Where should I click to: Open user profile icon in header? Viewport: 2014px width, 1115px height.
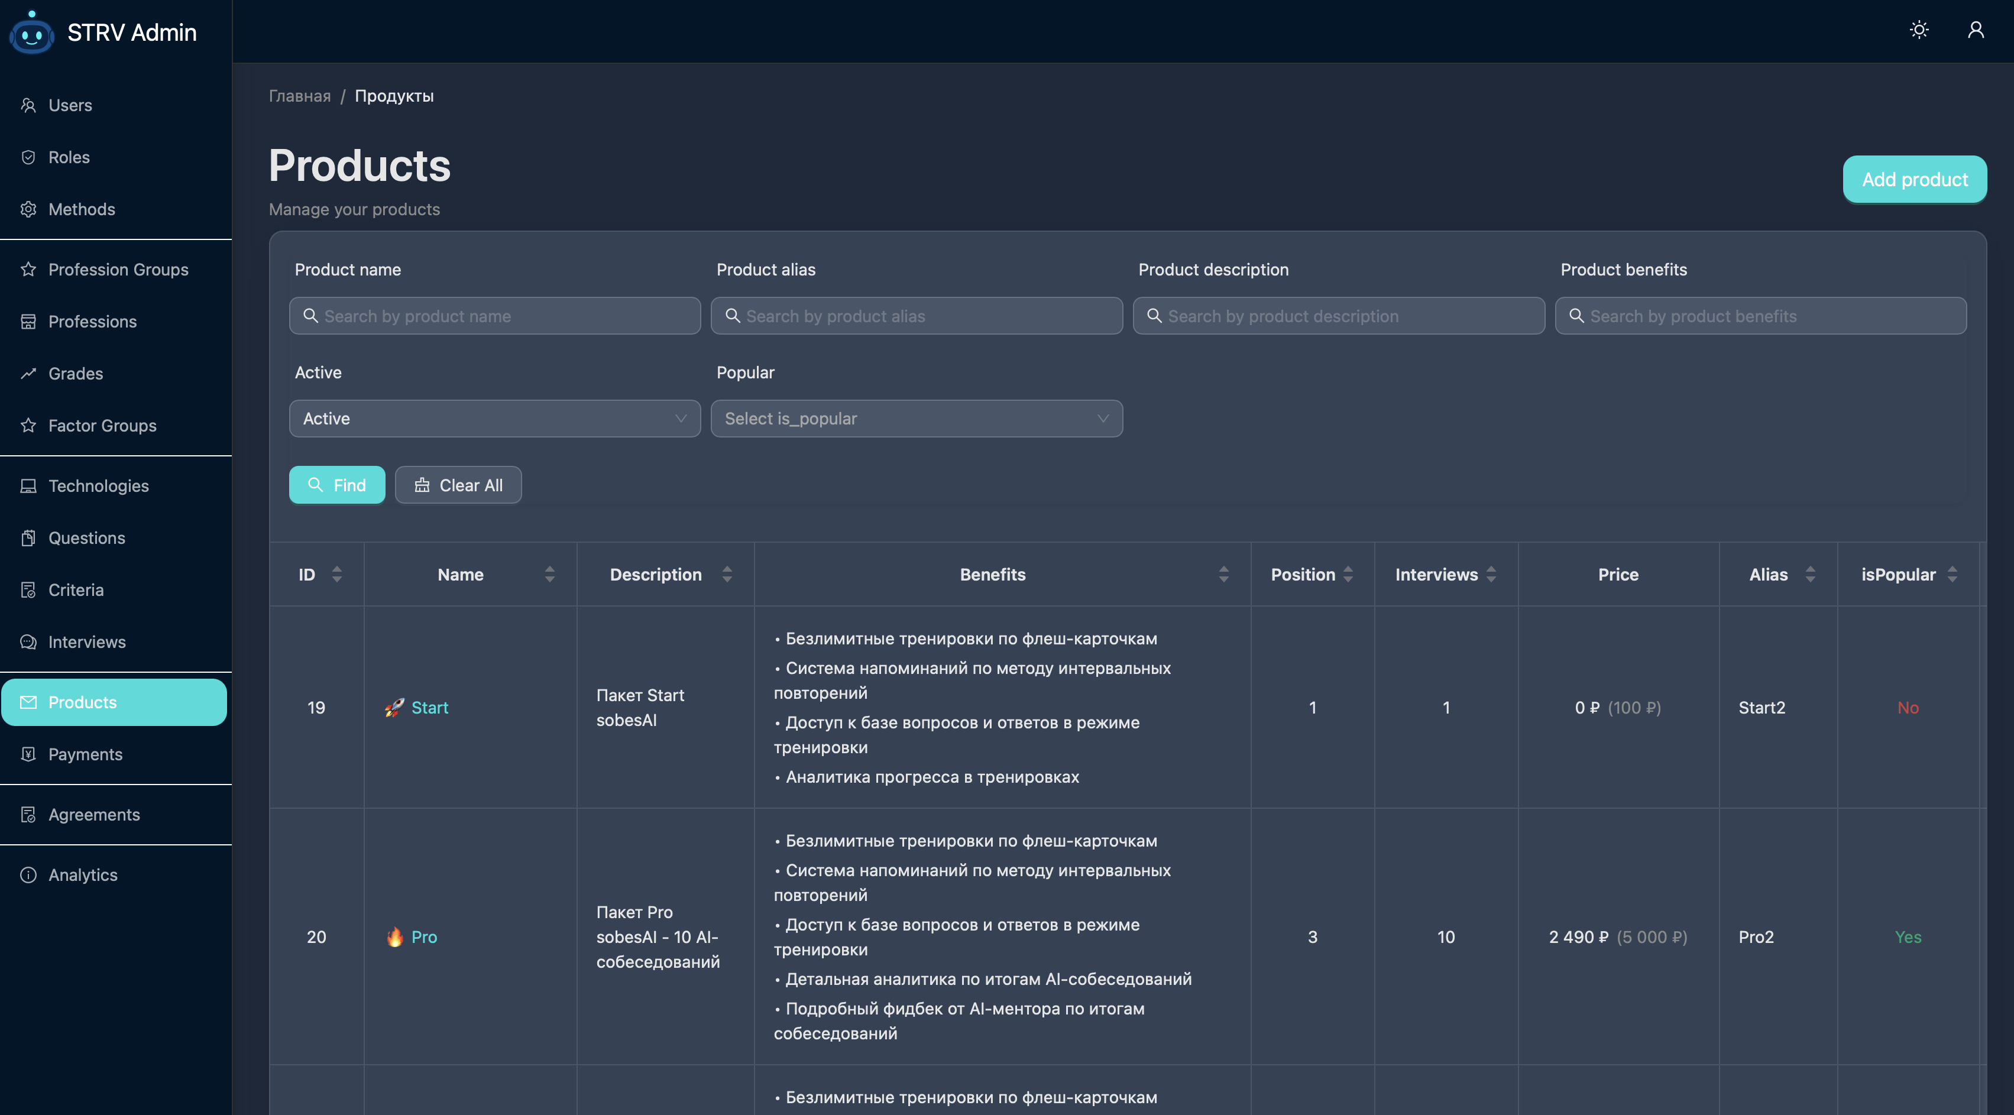[1975, 30]
